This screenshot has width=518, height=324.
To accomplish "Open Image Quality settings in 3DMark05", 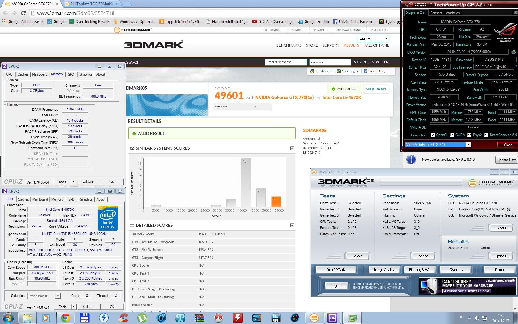I will pyautogui.click(x=385, y=270).
